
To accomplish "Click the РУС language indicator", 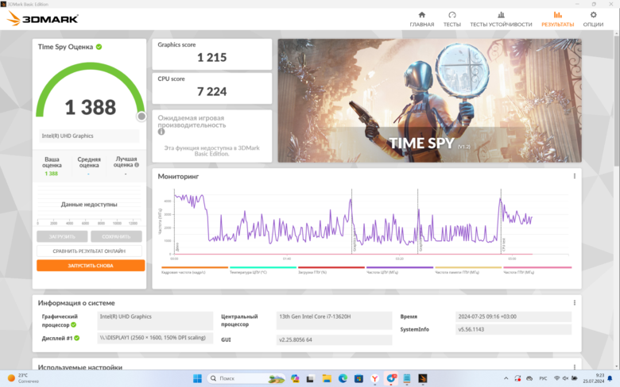I will (543, 378).
